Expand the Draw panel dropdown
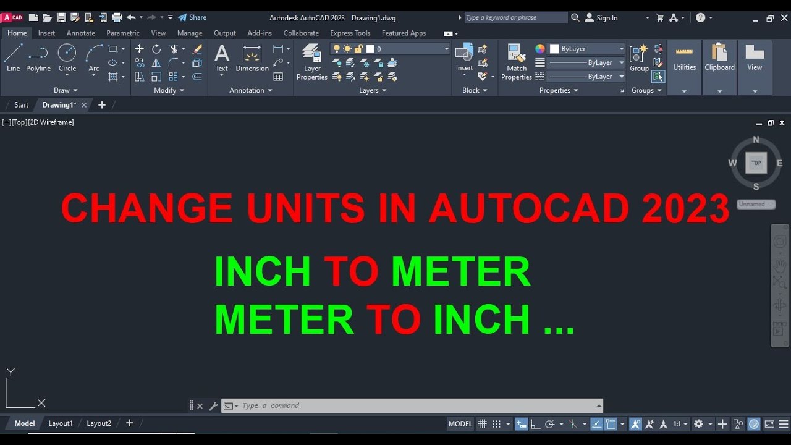791x445 pixels. click(66, 90)
